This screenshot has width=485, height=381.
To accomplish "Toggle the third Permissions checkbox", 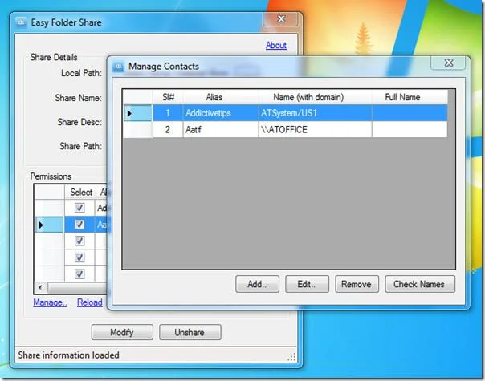I will point(79,241).
